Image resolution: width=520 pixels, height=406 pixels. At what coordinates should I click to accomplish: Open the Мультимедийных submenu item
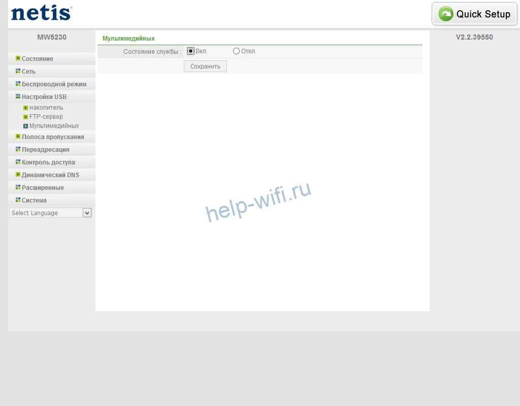(54, 126)
